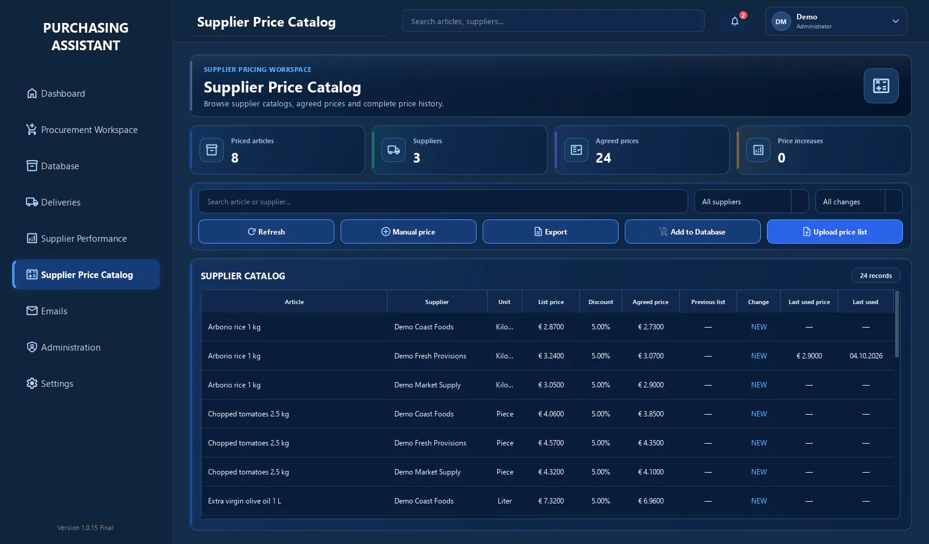929x544 pixels.
Task: Click the Last used price column header
Action: (809, 302)
